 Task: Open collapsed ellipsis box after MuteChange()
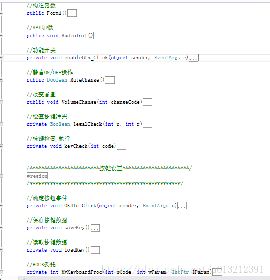click(110, 80)
